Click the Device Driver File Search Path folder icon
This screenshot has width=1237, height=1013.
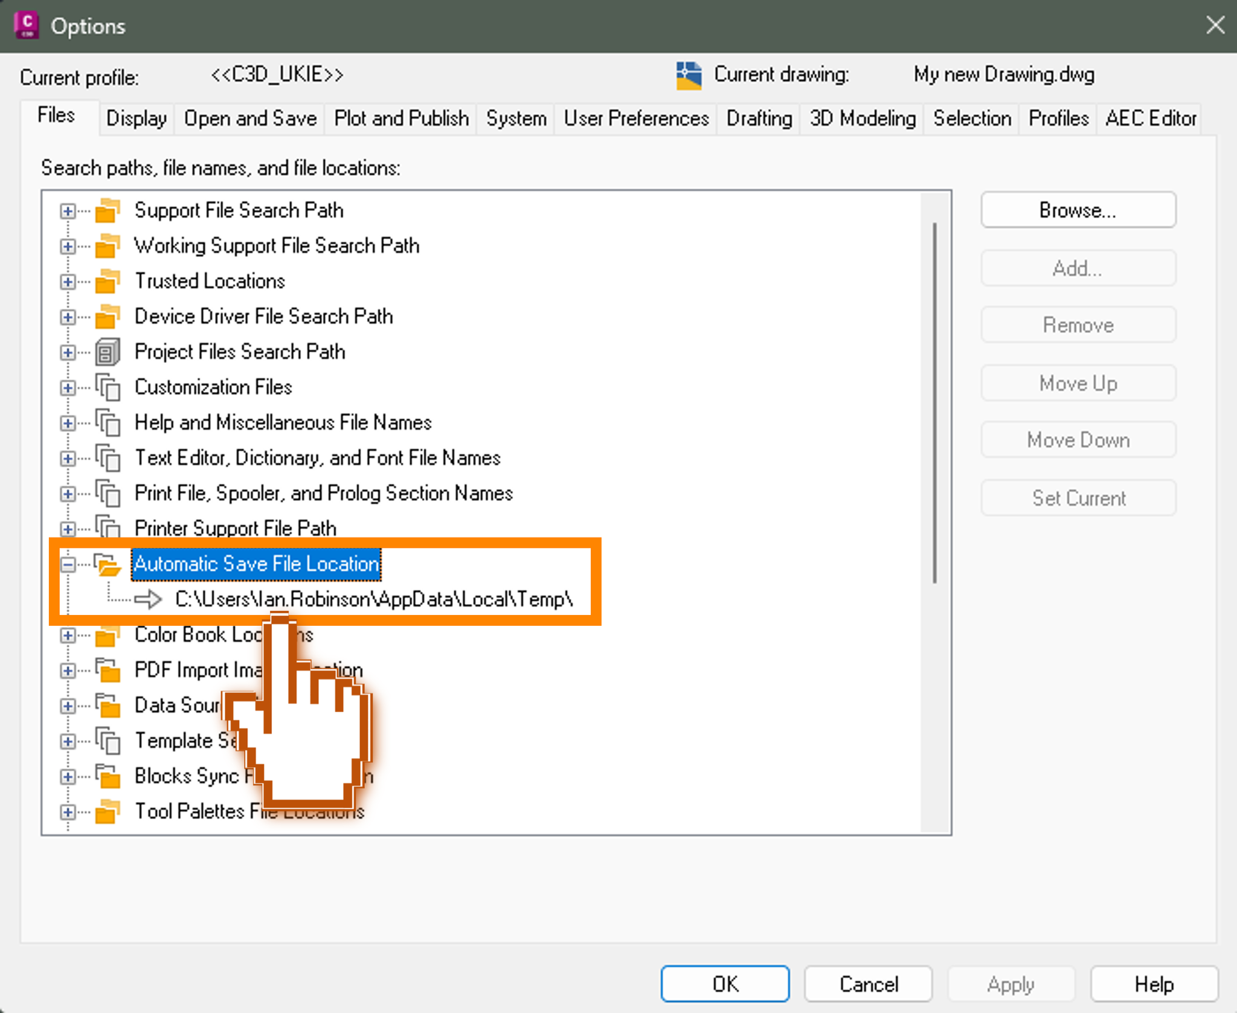(x=108, y=317)
